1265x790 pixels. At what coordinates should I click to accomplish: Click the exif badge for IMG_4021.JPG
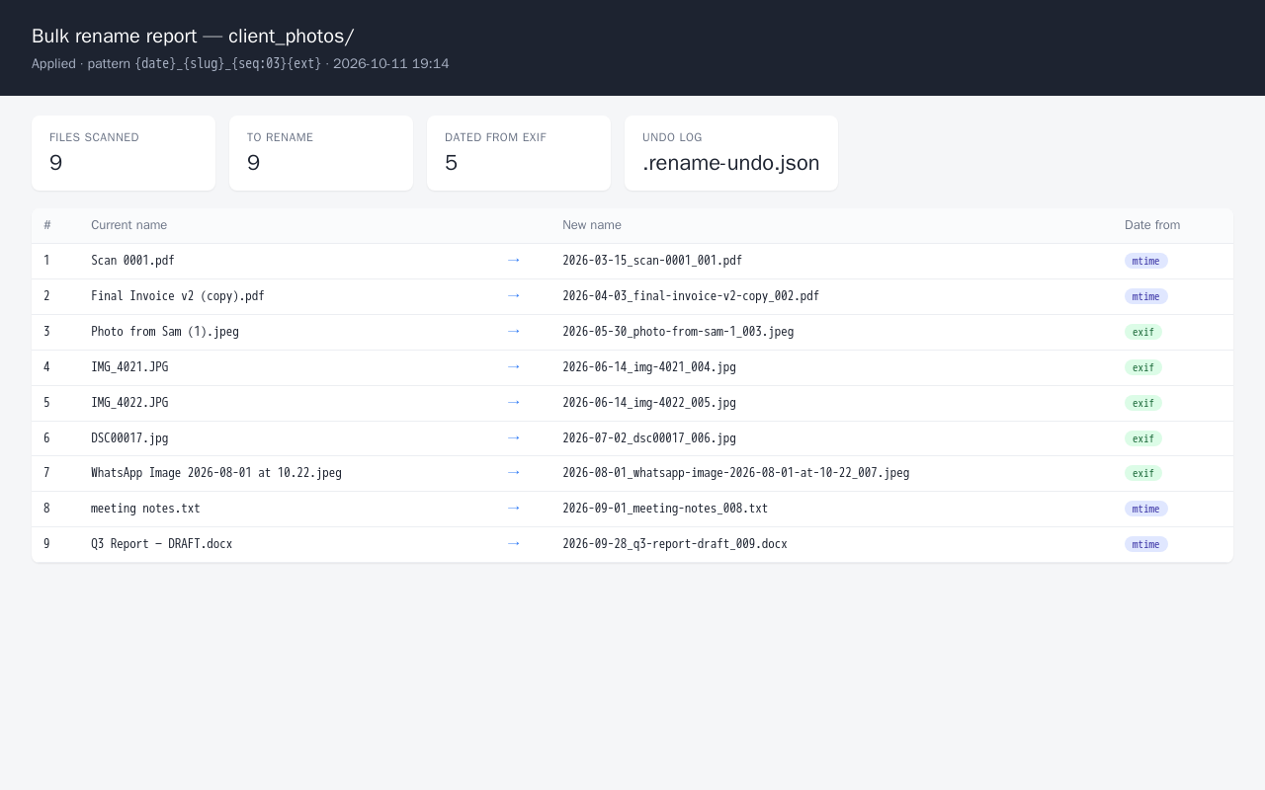coord(1143,367)
